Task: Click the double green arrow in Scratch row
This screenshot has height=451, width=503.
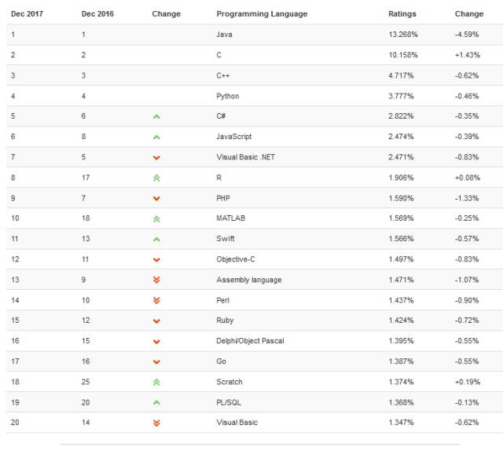Action: [156, 382]
